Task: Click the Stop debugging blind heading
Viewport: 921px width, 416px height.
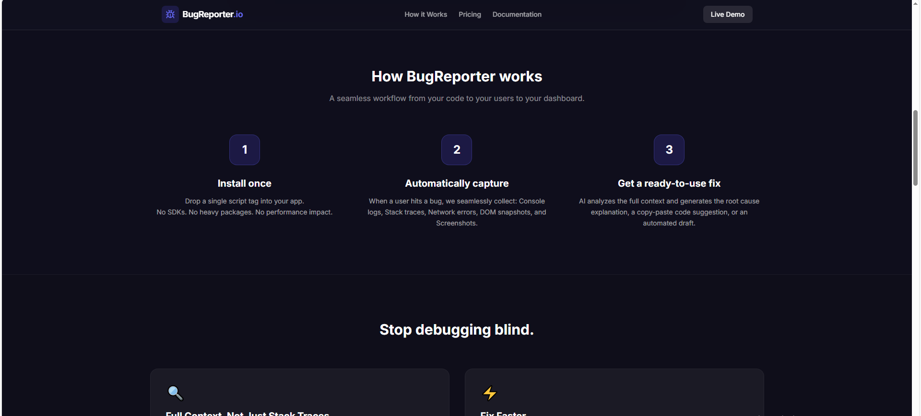Action: [457, 330]
